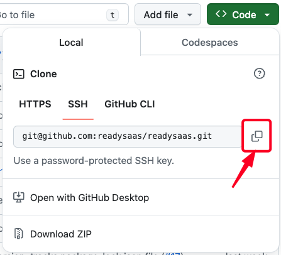Open the Add file menu
The height and width of the screenshot is (255, 281).
(x=168, y=14)
